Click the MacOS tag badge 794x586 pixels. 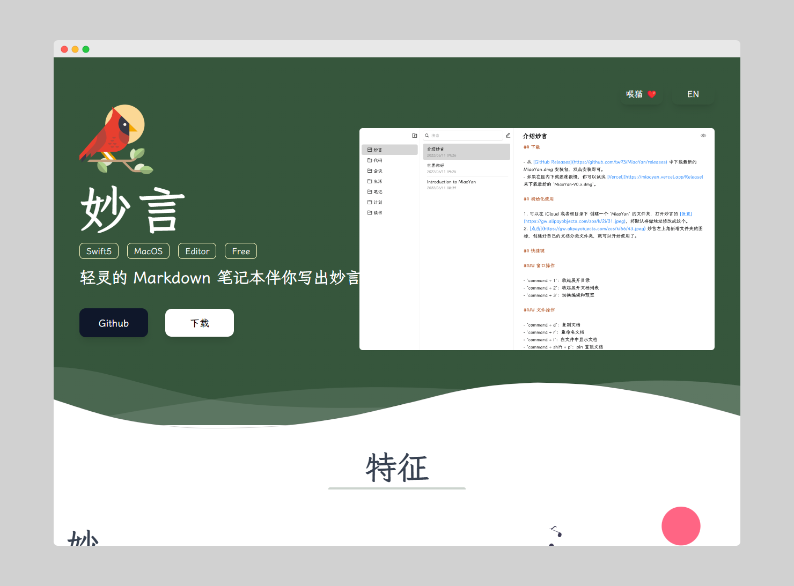148,251
